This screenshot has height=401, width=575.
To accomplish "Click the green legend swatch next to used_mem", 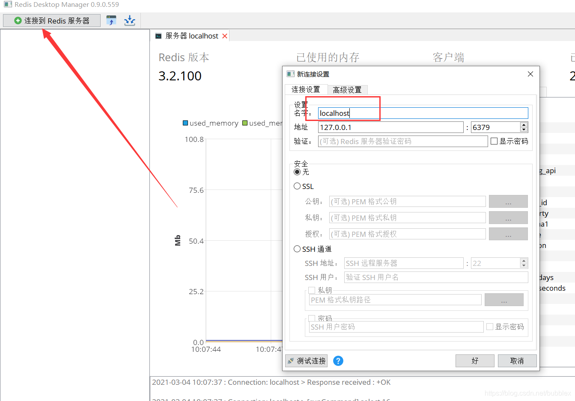I will click(x=245, y=123).
